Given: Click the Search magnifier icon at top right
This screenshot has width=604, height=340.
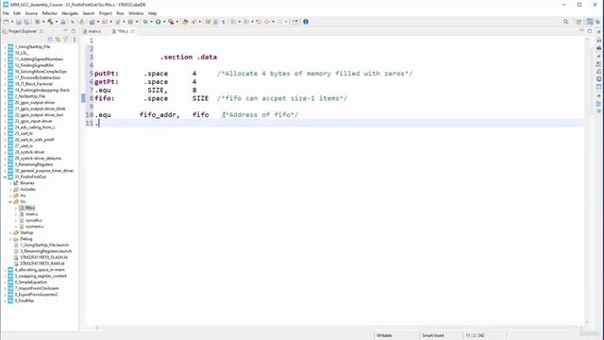Looking at the screenshot, I should pos(566,22).
